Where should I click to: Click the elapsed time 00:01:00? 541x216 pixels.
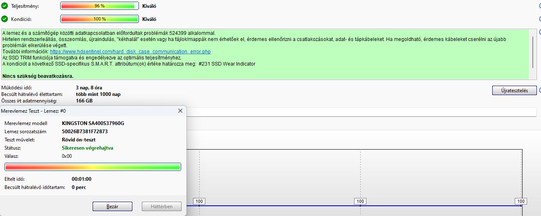(x=82, y=179)
